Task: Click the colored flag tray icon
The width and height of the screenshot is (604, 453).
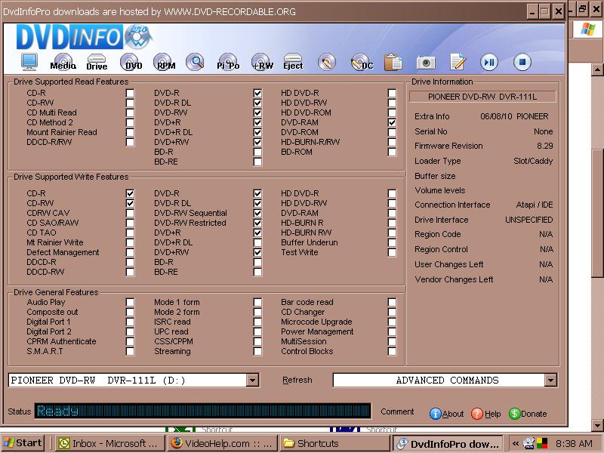Action: click(x=542, y=443)
